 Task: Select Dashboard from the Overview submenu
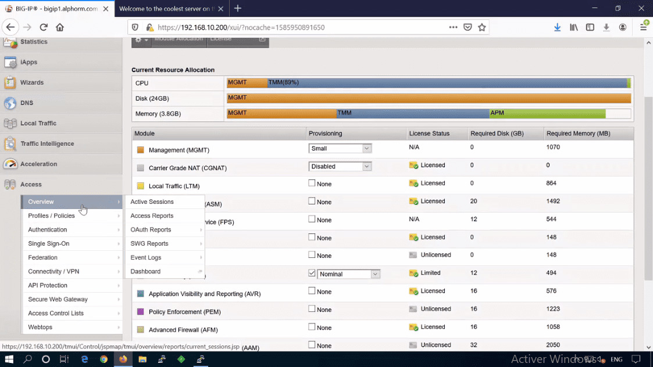(145, 271)
